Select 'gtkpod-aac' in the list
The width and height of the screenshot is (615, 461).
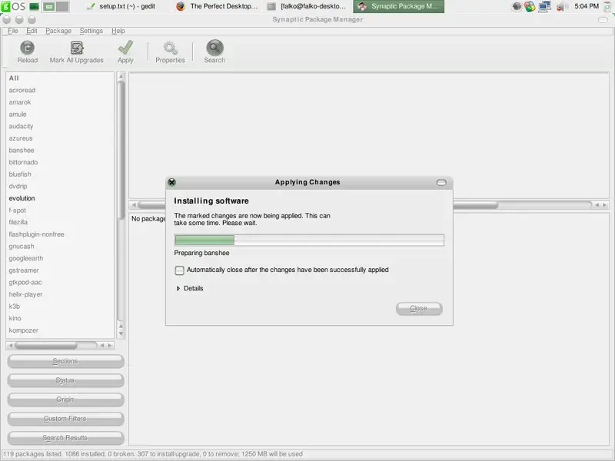pos(60,282)
